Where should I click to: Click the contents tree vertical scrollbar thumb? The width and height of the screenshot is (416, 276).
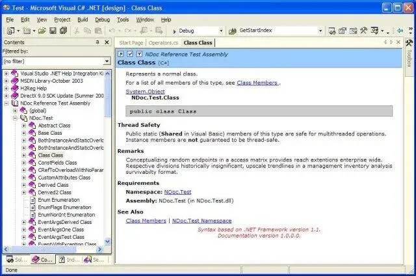click(107, 97)
